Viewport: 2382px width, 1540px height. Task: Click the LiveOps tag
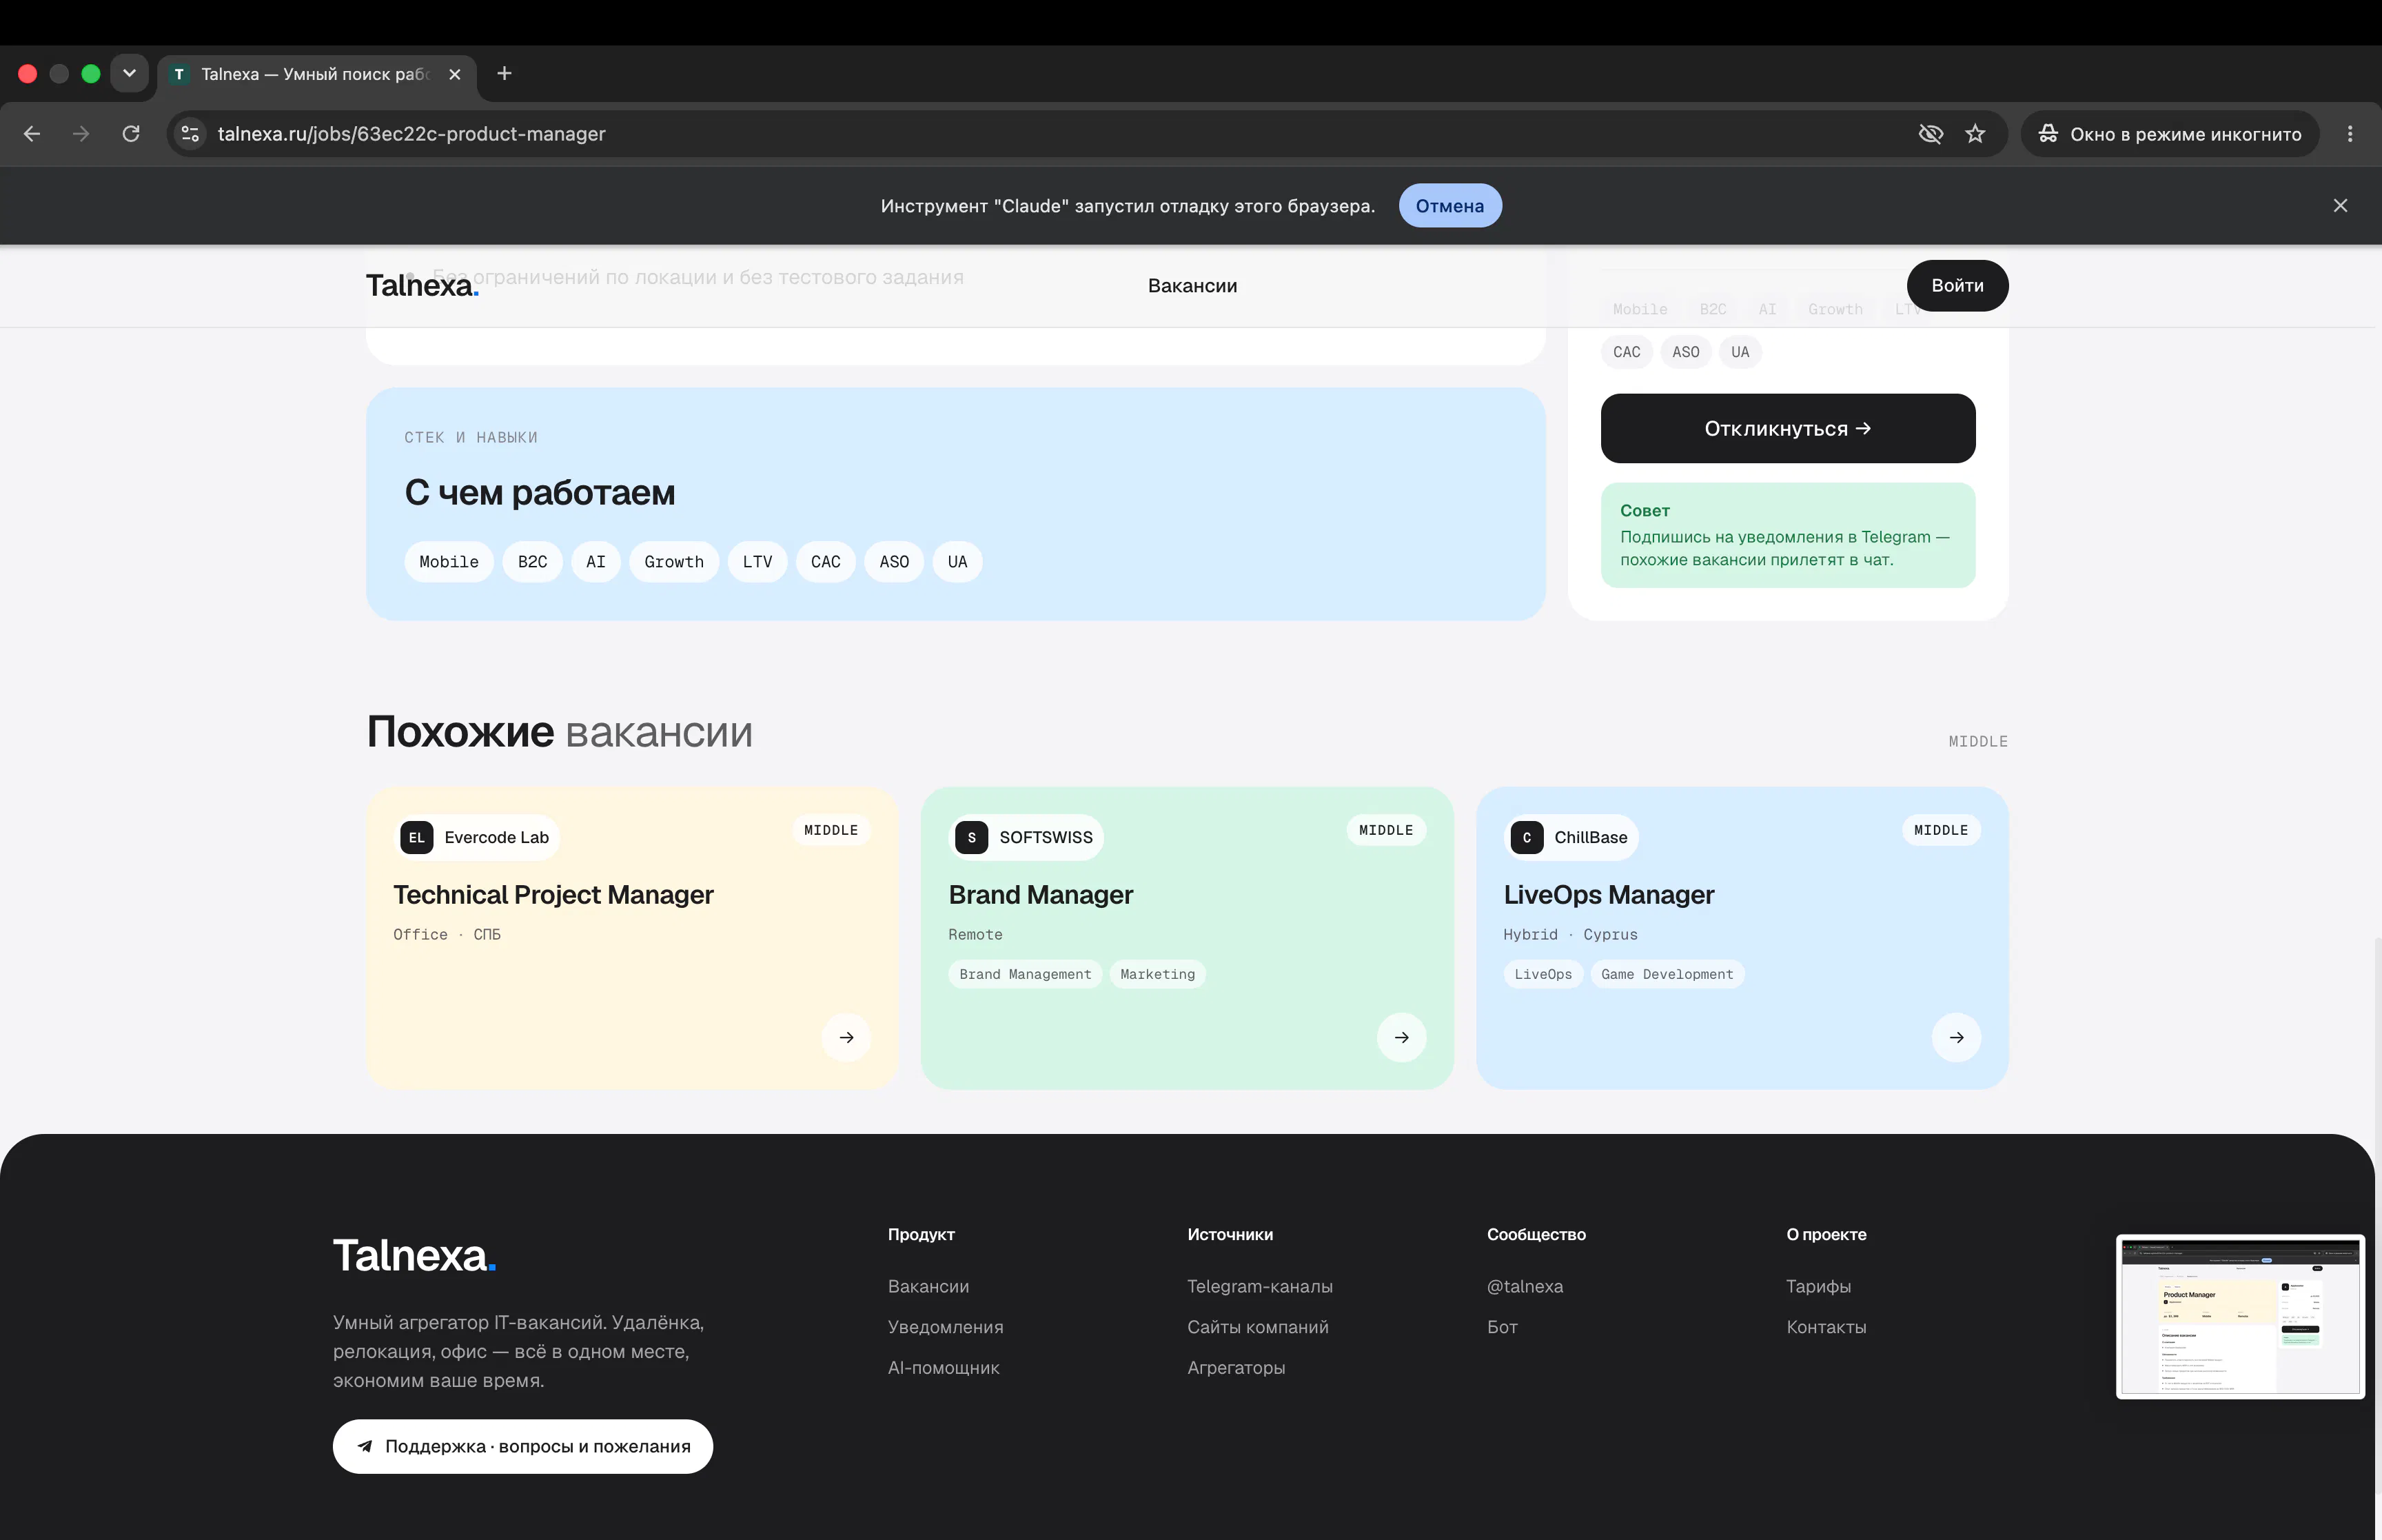pos(1543,974)
